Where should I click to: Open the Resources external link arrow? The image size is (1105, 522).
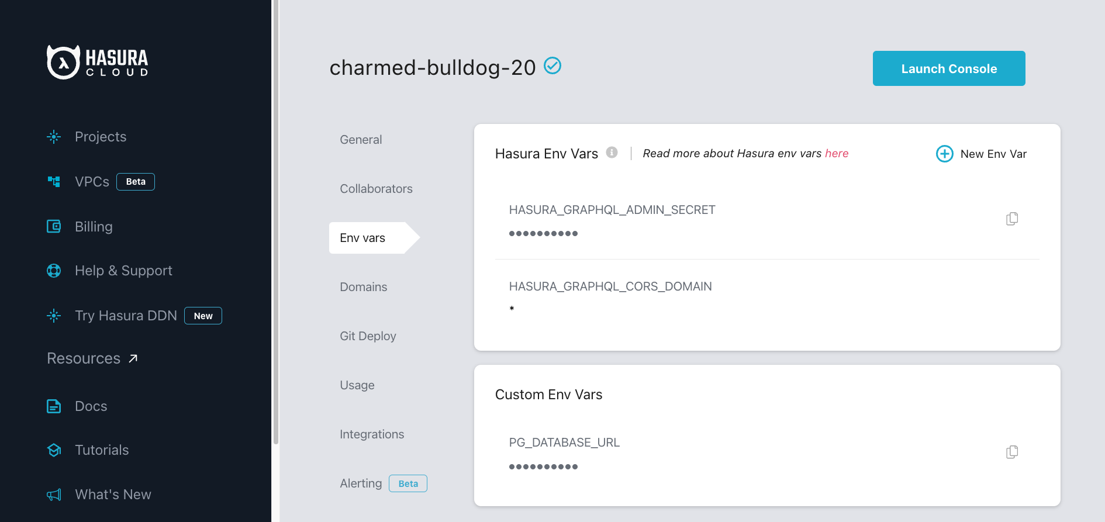[x=133, y=358]
